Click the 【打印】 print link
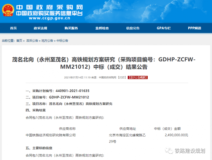Viewport: 212px width, 160px height. [122, 77]
